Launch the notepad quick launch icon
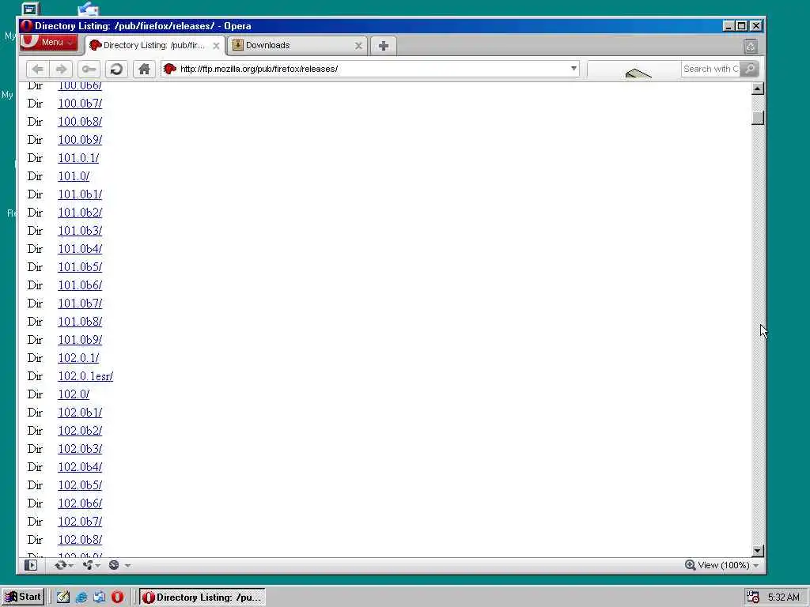This screenshot has height=607, width=810. [x=63, y=598]
